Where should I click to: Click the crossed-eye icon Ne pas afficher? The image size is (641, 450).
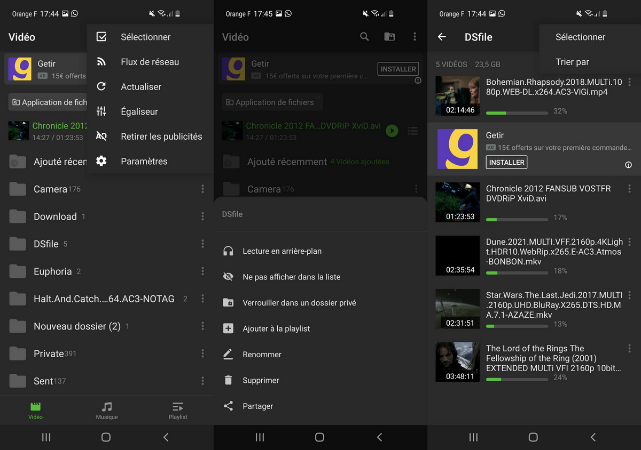228,277
